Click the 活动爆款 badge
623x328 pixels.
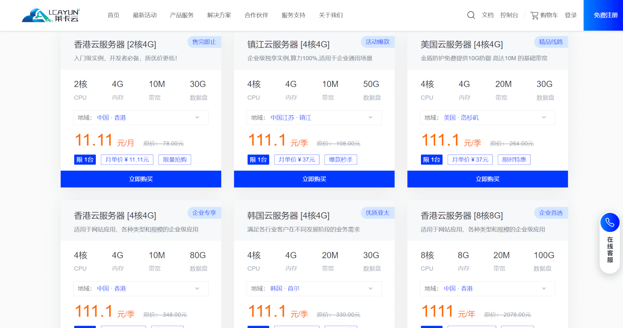click(x=378, y=42)
